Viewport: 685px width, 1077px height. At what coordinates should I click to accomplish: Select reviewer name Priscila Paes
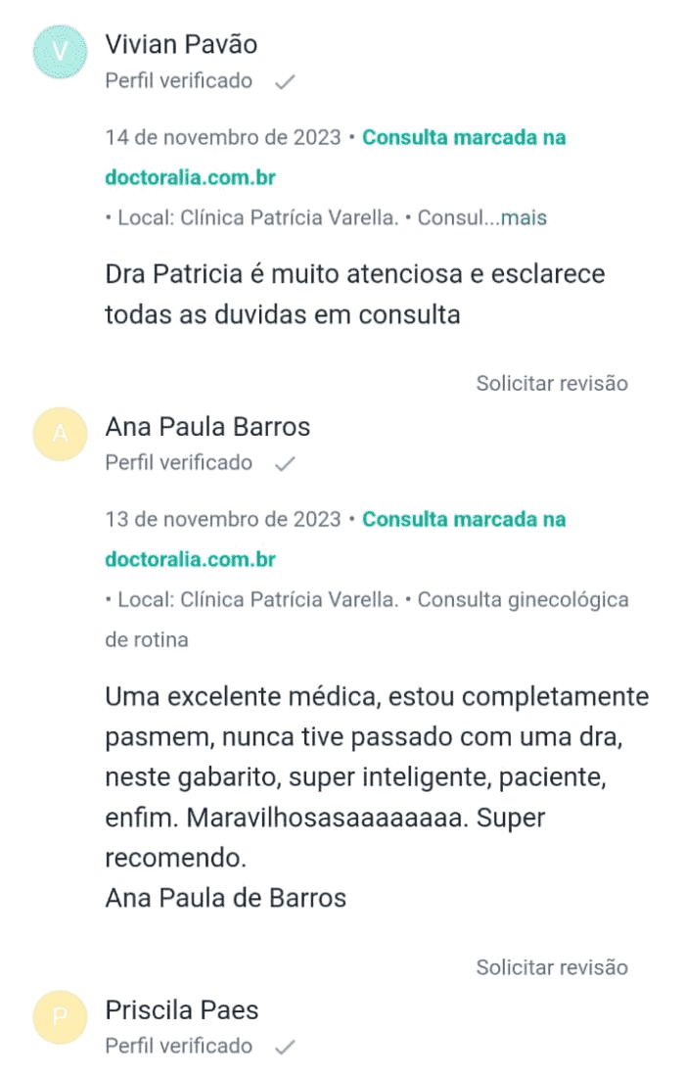point(182,1010)
